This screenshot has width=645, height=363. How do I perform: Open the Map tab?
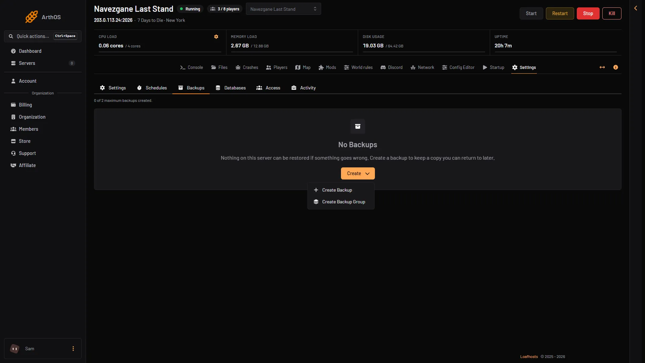(303, 68)
